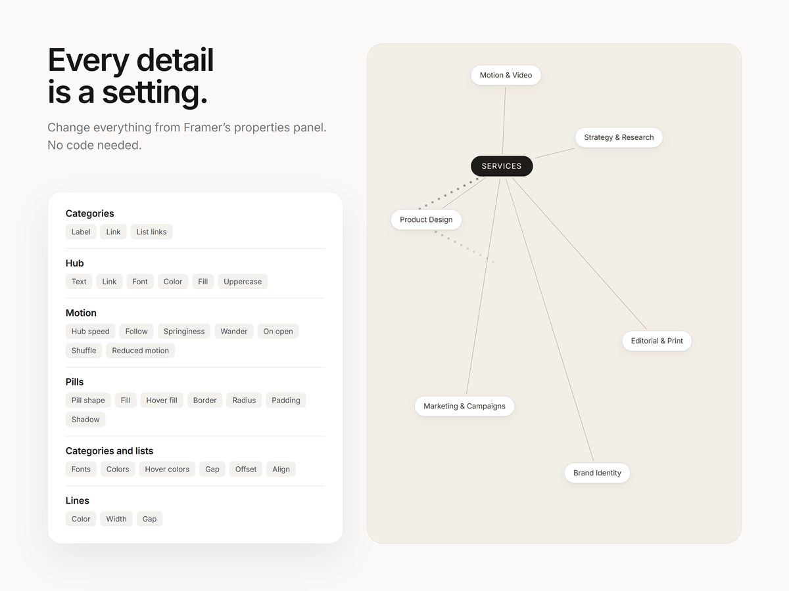Select the Width tag
This screenshot has height=591, width=789.
click(116, 519)
